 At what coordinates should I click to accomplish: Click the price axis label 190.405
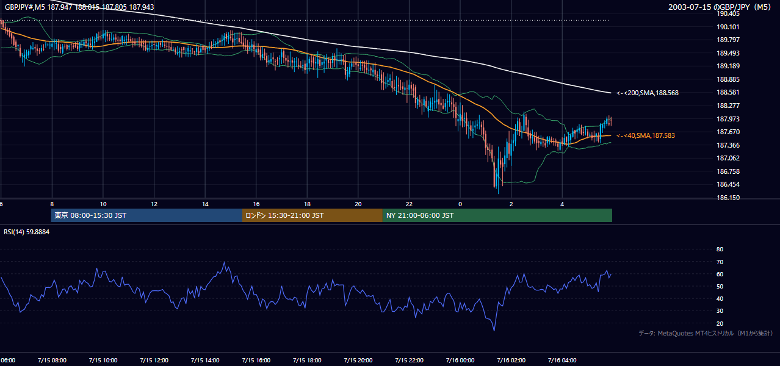tap(729, 13)
